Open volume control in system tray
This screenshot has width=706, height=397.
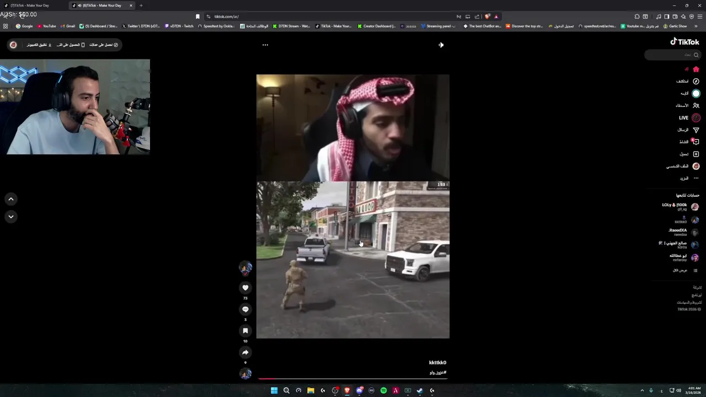coord(678,390)
